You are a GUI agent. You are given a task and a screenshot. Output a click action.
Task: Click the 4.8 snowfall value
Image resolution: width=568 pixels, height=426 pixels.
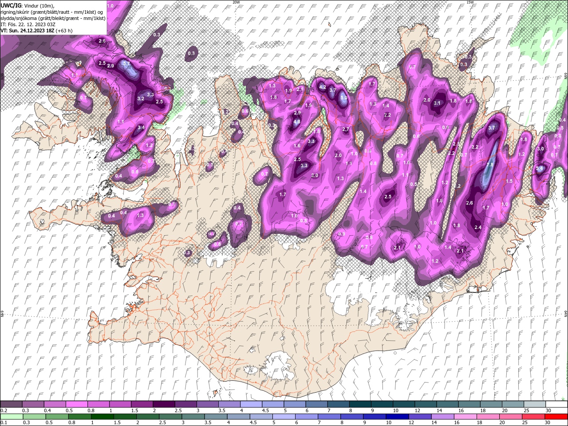click(297, 122)
